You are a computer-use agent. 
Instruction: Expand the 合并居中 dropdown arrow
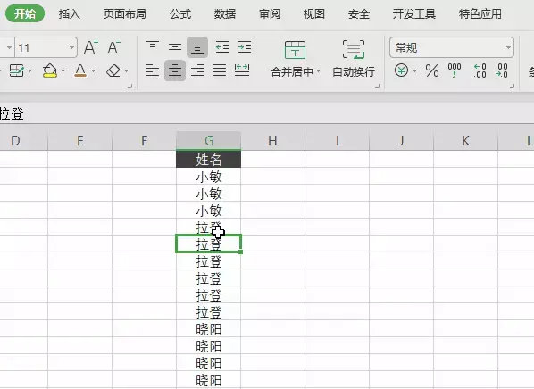[319, 71]
